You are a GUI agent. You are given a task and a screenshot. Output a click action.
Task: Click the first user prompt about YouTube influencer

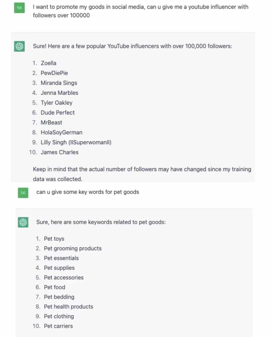click(x=141, y=11)
